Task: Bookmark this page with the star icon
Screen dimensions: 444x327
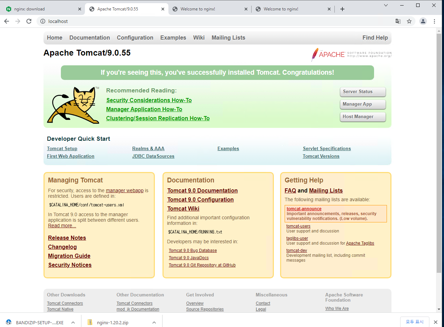Action: point(409,21)
